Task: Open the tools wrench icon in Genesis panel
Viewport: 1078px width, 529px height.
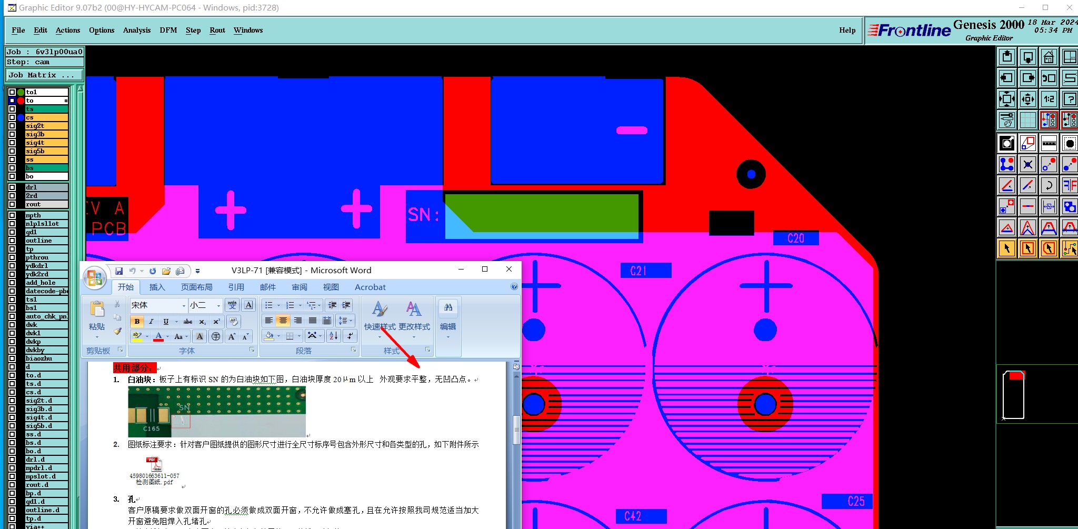Action: coord(1006,120)
